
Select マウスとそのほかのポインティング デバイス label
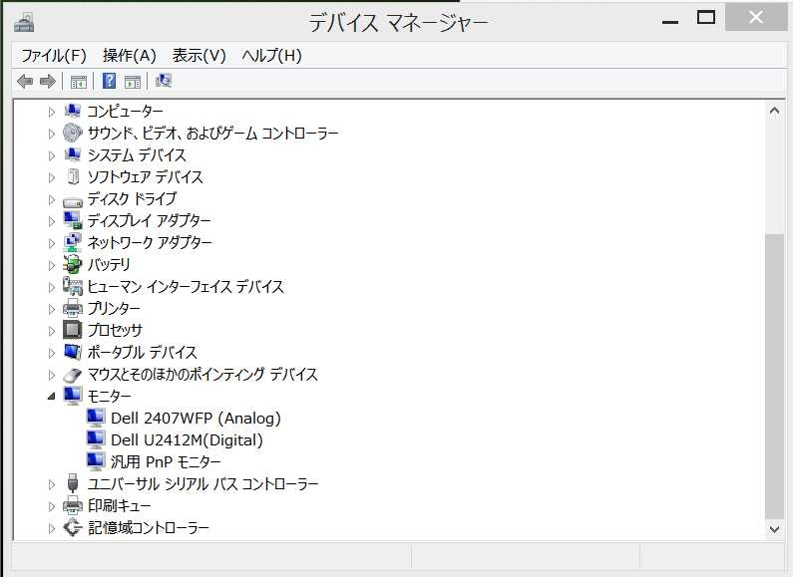click(x=202, y=375)
